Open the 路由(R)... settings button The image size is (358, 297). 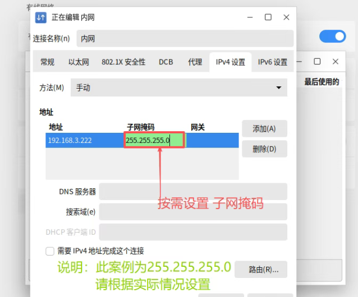tap(260, 270)
